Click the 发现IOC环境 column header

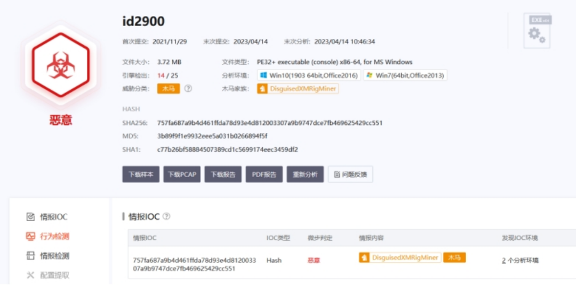click(x=520, y=238)
